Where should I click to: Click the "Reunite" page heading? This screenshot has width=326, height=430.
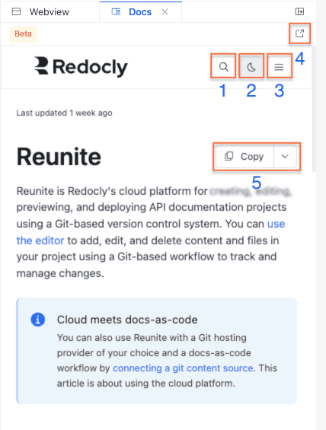point(59,157)
